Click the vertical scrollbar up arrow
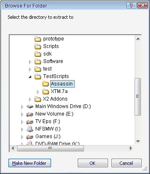 pos(138,39)
